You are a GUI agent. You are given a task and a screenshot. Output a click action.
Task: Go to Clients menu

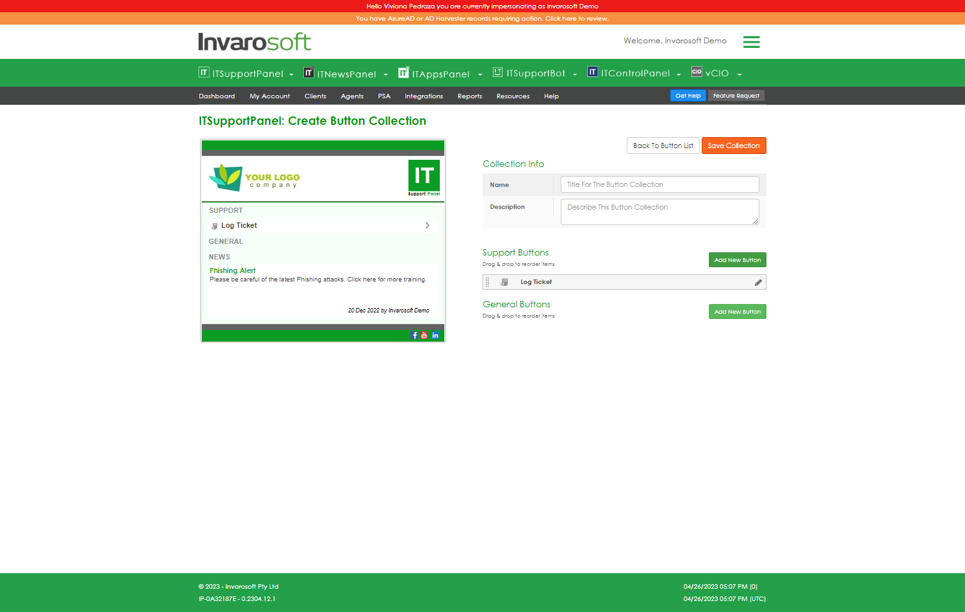[x=316, y=96]
